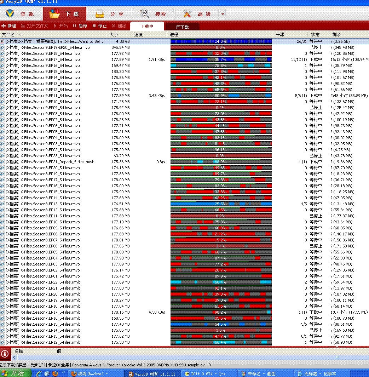
Task: Open the 搜索 (Search) tab
Action: 154,14
